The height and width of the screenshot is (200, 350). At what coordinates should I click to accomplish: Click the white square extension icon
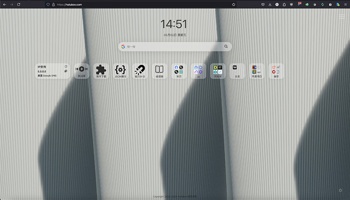tap(330, 5)
